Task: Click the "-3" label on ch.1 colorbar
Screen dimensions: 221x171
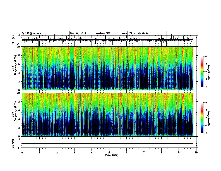Action: click(206, 56)
